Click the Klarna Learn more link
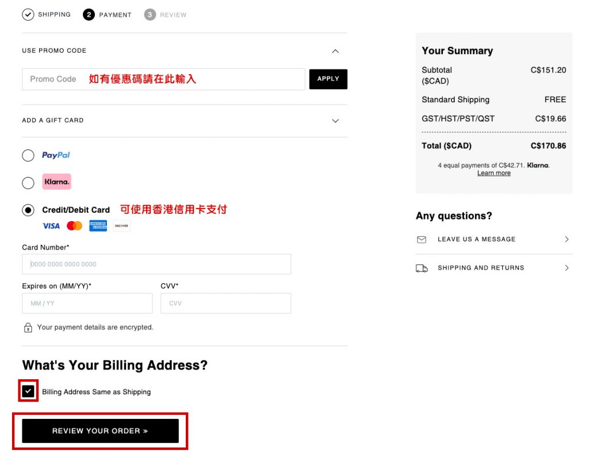This screenshot has width=589, height=458. coord(494,173)
